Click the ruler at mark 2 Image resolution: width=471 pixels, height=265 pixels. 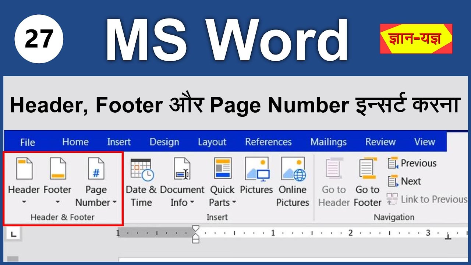point(350,233)
